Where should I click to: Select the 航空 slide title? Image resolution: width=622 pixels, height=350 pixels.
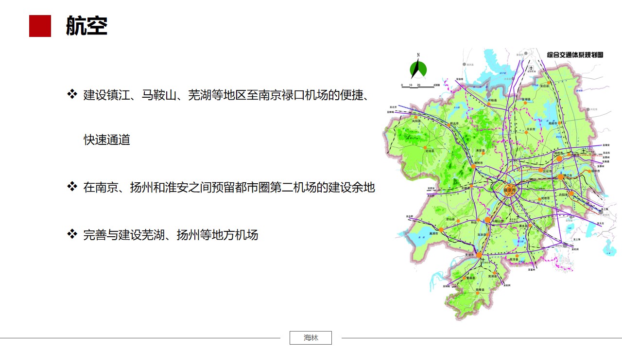86,26
